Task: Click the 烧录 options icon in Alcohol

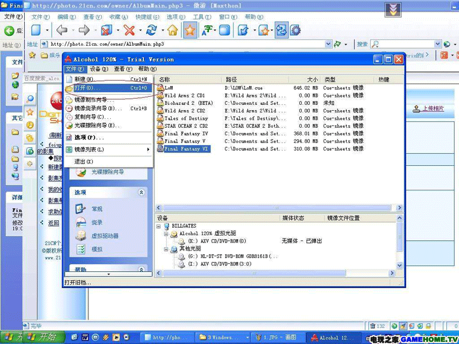Action: [80, 222]
